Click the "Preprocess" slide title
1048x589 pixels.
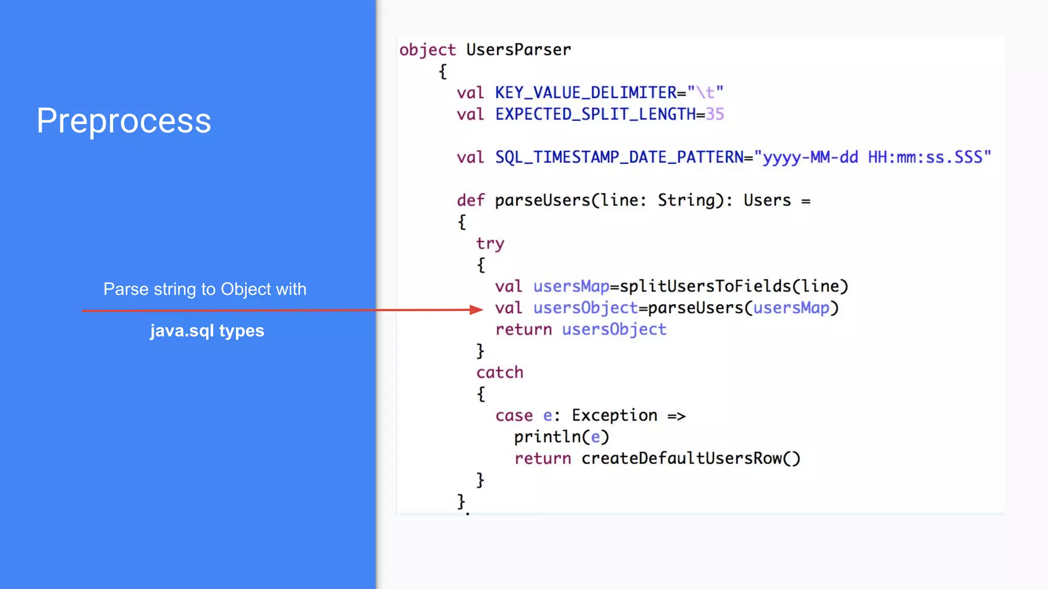(x=124, y=121)
